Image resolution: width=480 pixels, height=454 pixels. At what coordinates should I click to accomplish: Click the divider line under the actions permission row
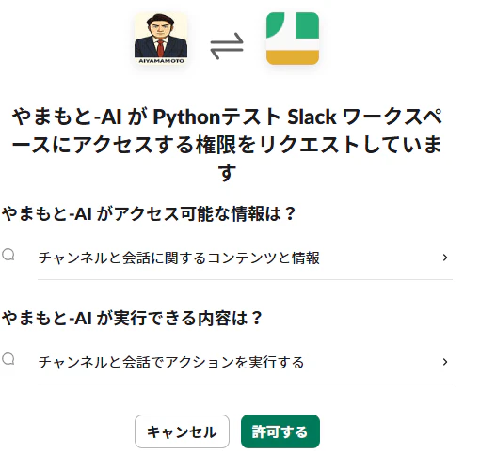[x=245, y=384]
